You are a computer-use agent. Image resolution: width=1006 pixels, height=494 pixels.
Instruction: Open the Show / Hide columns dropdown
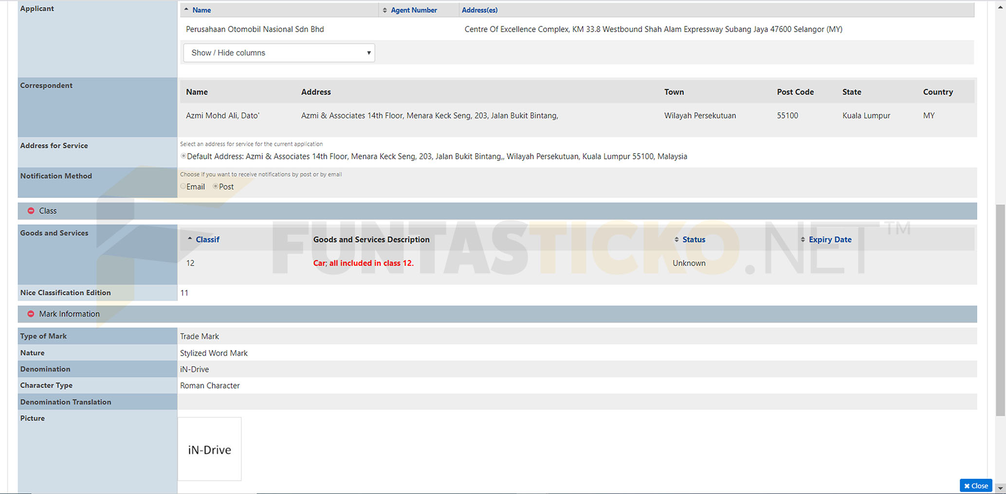(279, 53)
